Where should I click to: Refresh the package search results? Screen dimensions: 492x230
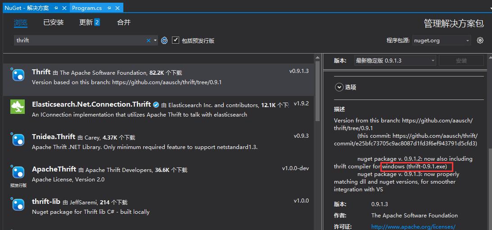pyautogui.click(x=164, y=41)
